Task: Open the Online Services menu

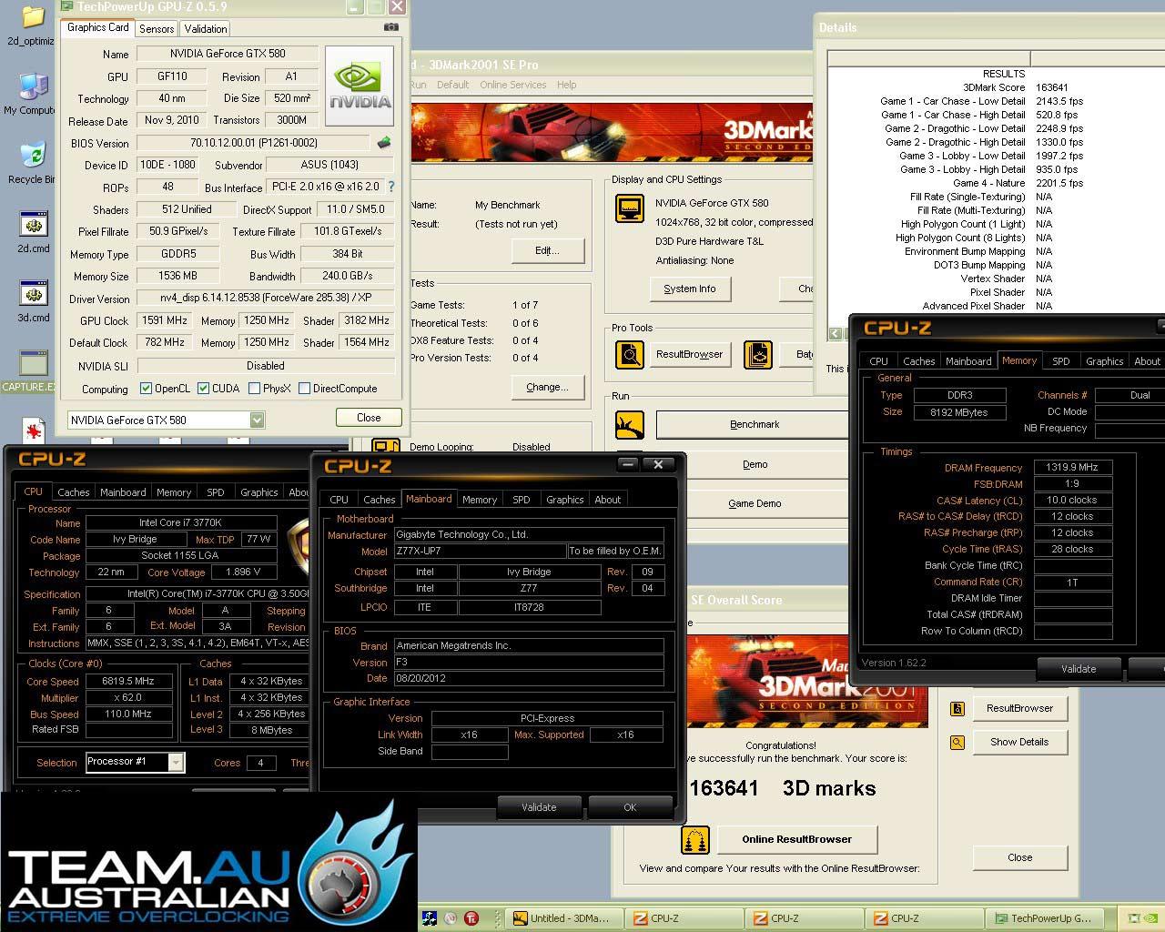Action: coord(512,85)
